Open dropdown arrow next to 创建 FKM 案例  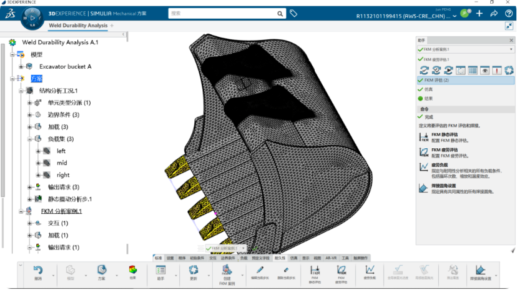pos(242,275)
